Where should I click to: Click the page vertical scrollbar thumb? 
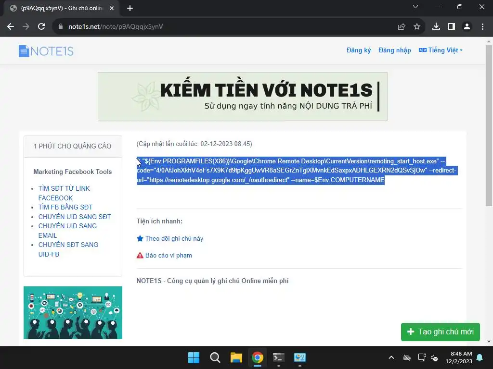489,125
